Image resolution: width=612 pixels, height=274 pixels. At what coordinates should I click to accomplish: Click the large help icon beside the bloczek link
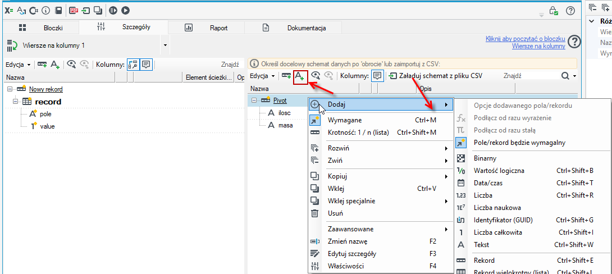click(574, 42)
